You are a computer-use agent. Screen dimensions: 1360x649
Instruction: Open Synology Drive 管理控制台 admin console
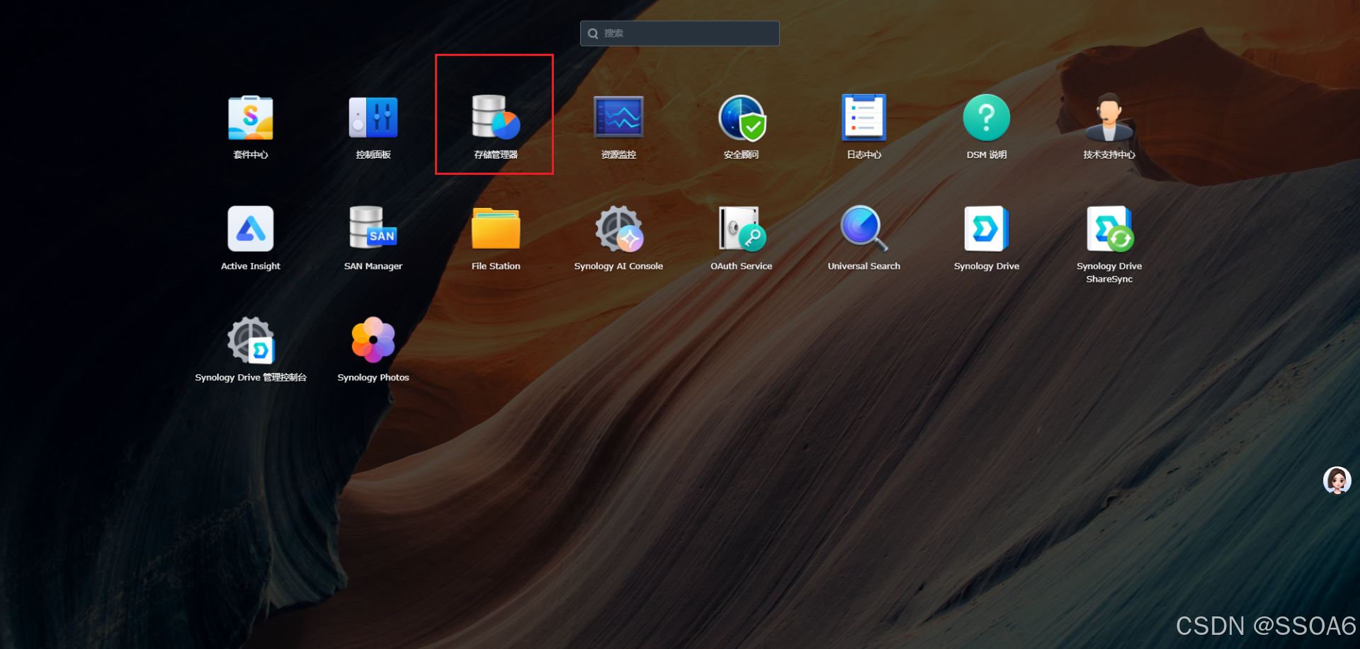point(251,340)
